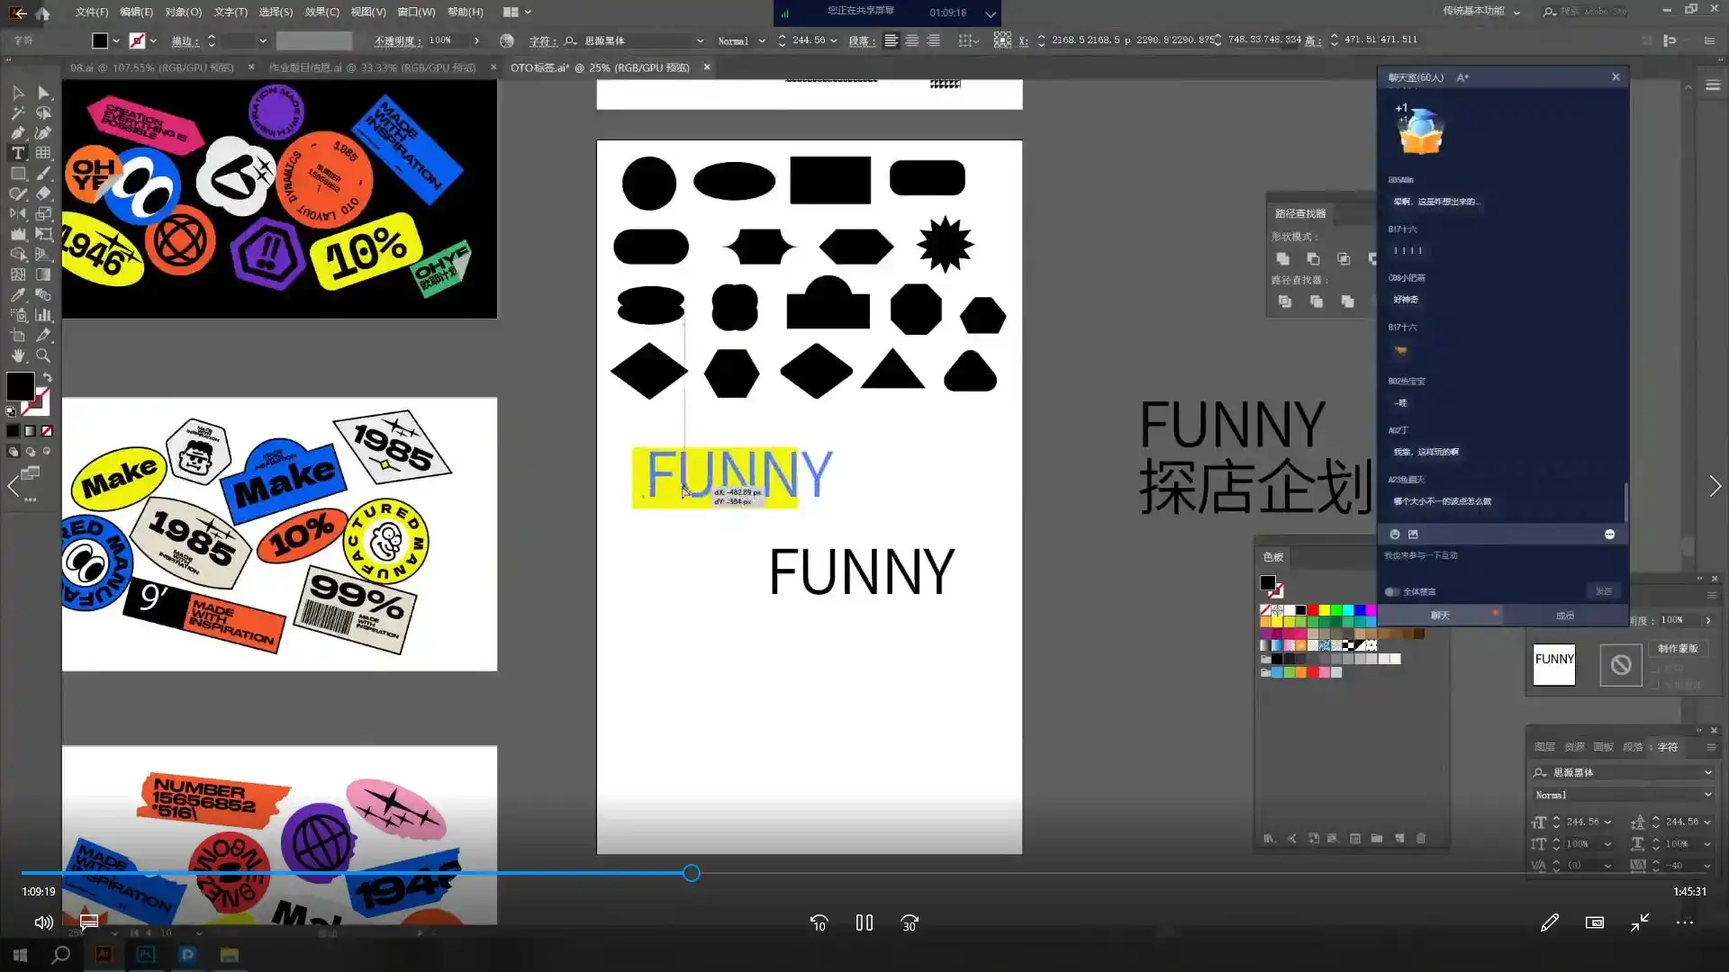The width and height of the screenshot is (1729, 972).
Task: Click the FUNNY opacity mask thumbnail
Action: 1553,664
